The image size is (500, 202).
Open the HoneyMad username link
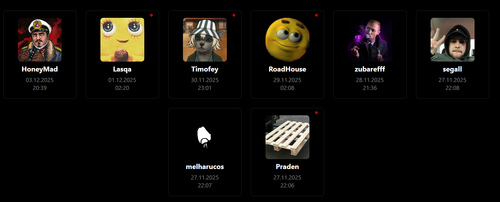(40, 69)
